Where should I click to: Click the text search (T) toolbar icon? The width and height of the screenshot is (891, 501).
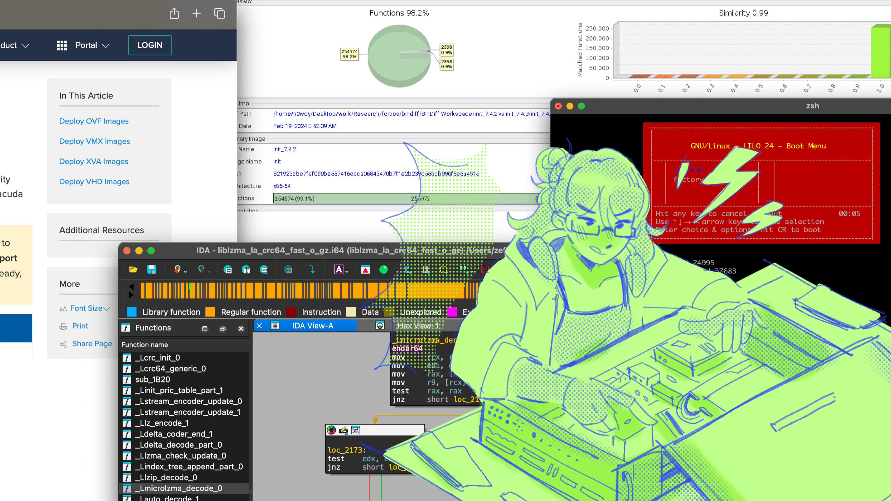246,270
